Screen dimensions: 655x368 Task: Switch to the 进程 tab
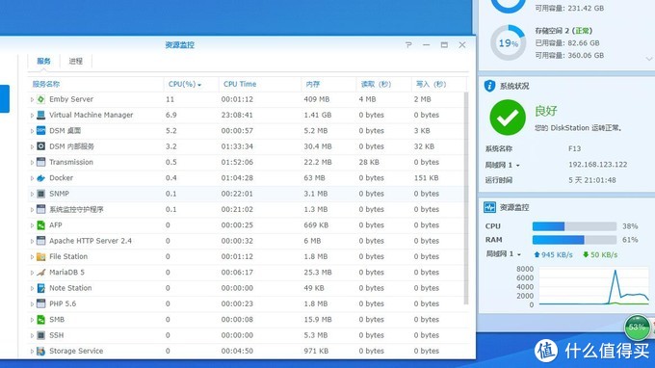pyautogui.click(x=75, y=61)
